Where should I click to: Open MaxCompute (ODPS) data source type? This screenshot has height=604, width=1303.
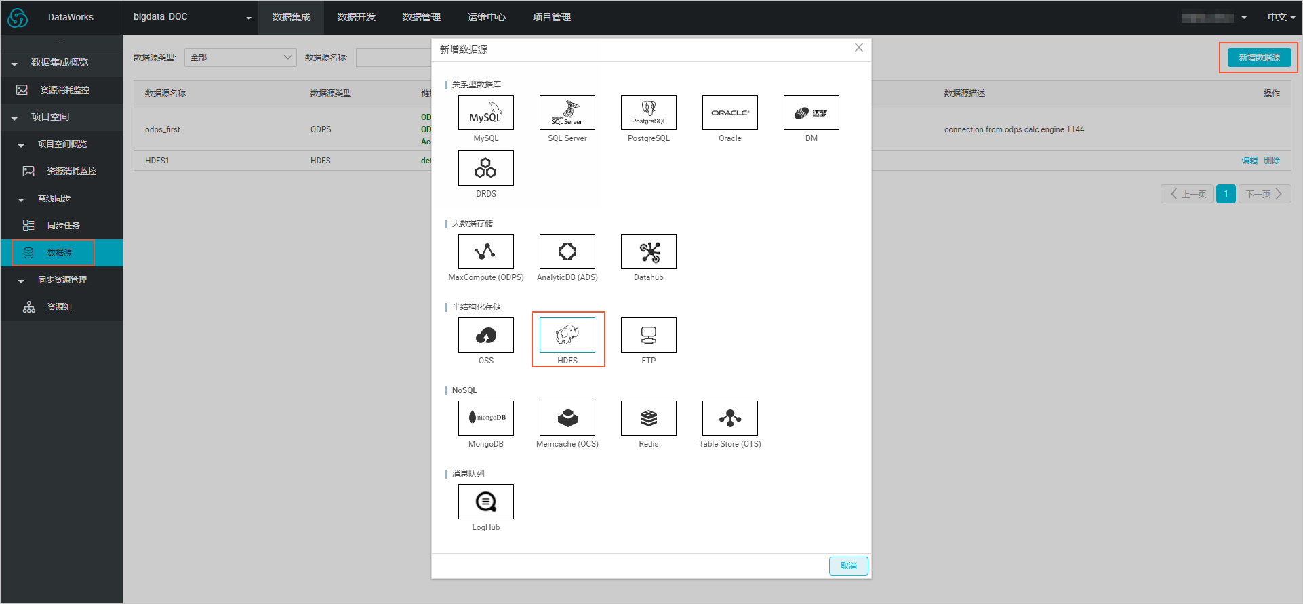pyautogui.click(x=485, y=251)
